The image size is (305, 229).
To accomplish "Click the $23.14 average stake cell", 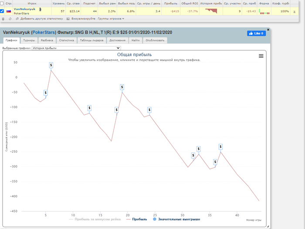I will (75, 11).
